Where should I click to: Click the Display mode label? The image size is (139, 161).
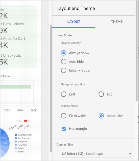tap(69, 106)
